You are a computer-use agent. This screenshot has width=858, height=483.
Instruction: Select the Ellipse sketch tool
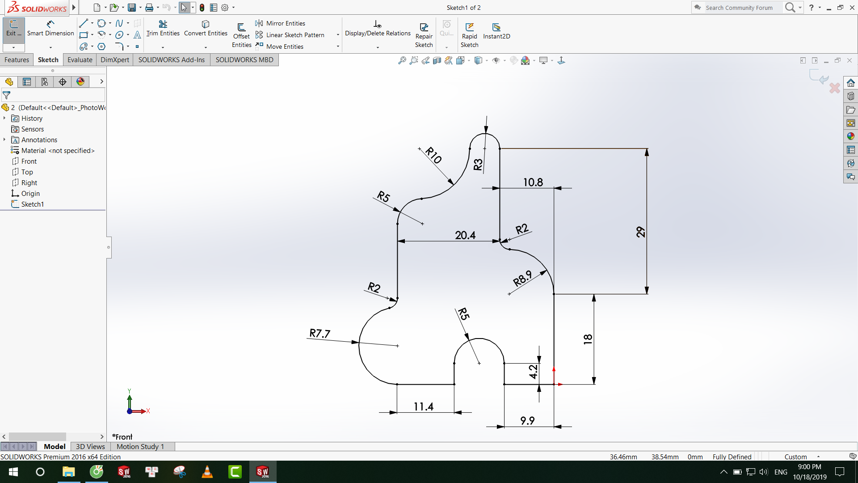(119, 35)
